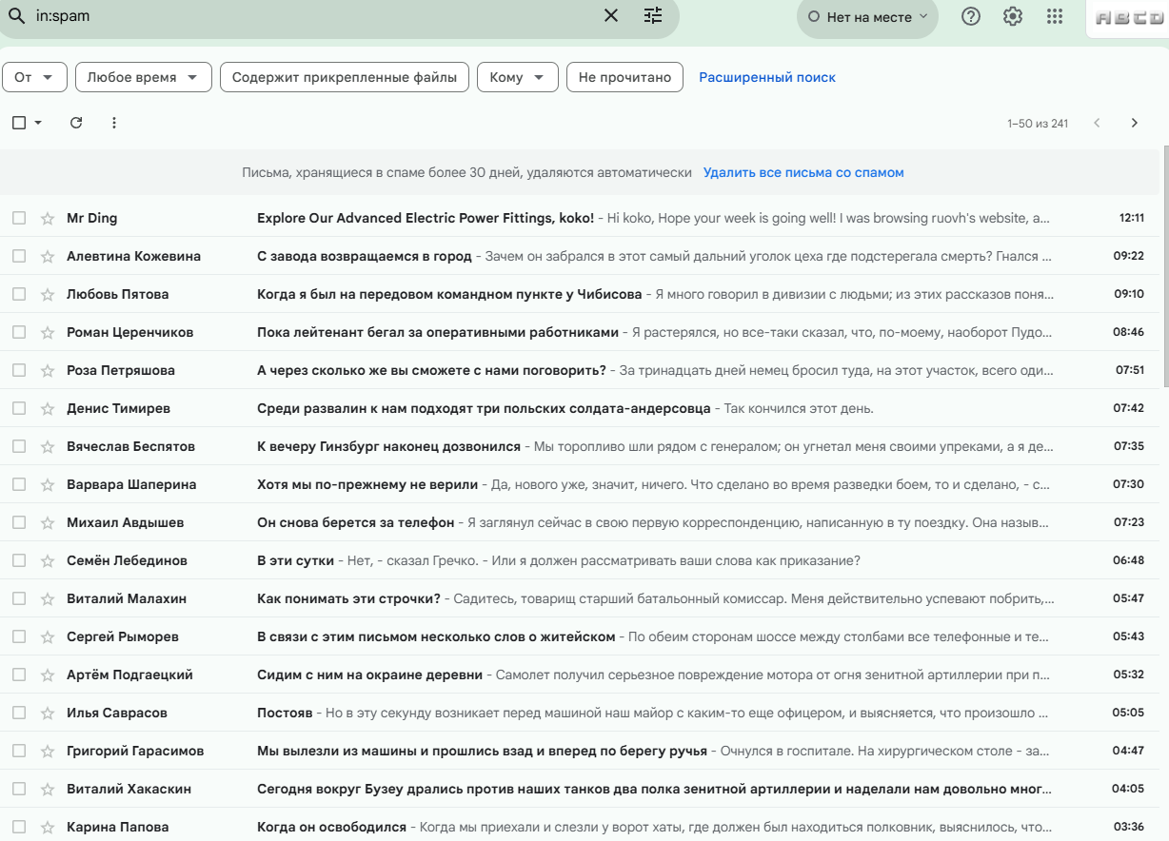Open the select-all dropdown arrow
1169x841 pixels.
[x=38, y=123]
